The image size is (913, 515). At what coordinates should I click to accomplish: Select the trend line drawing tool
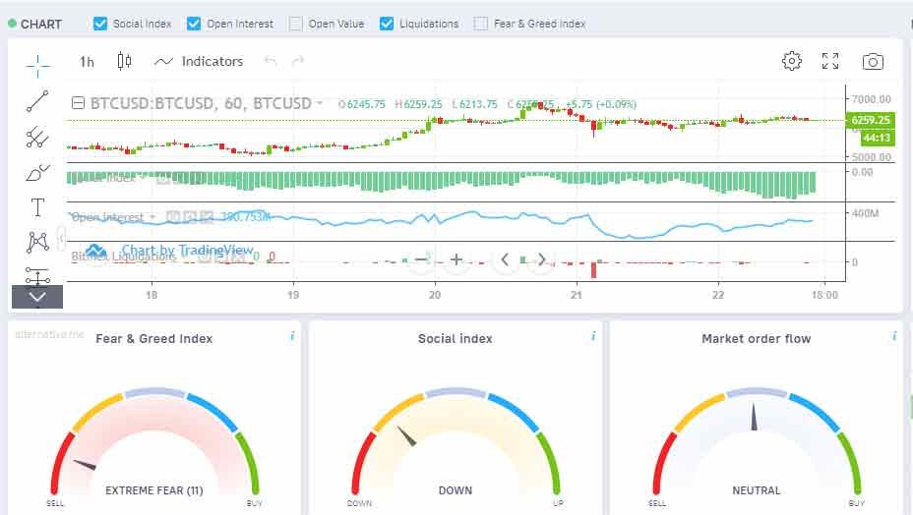(x=37, y=100)
